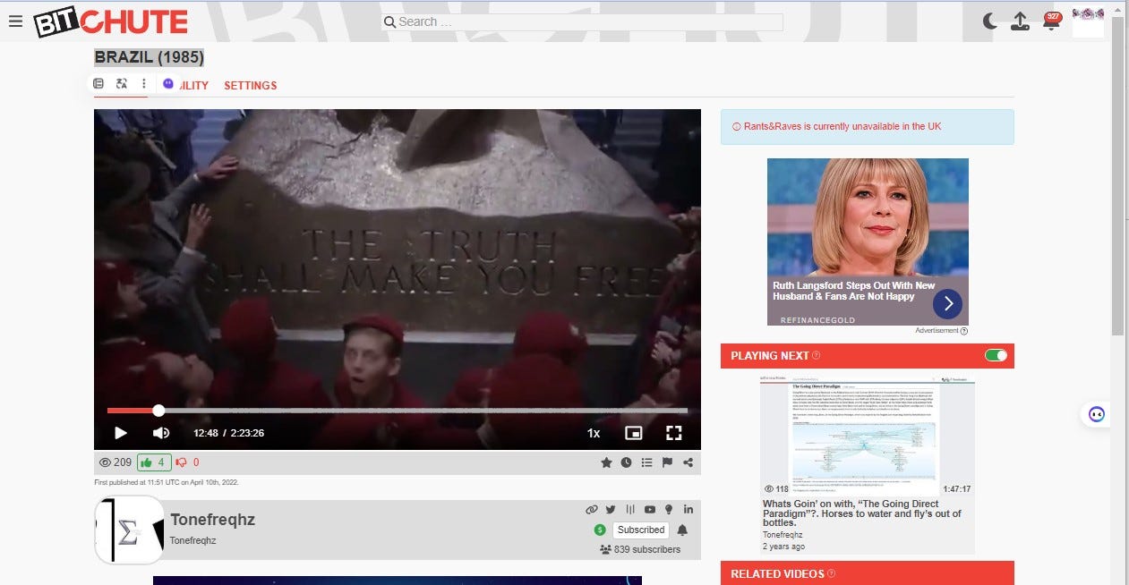The height and width of the screenshot is (585, 1129).
Task: Open the channel website chain-link icon
Action: coord(591,509)
